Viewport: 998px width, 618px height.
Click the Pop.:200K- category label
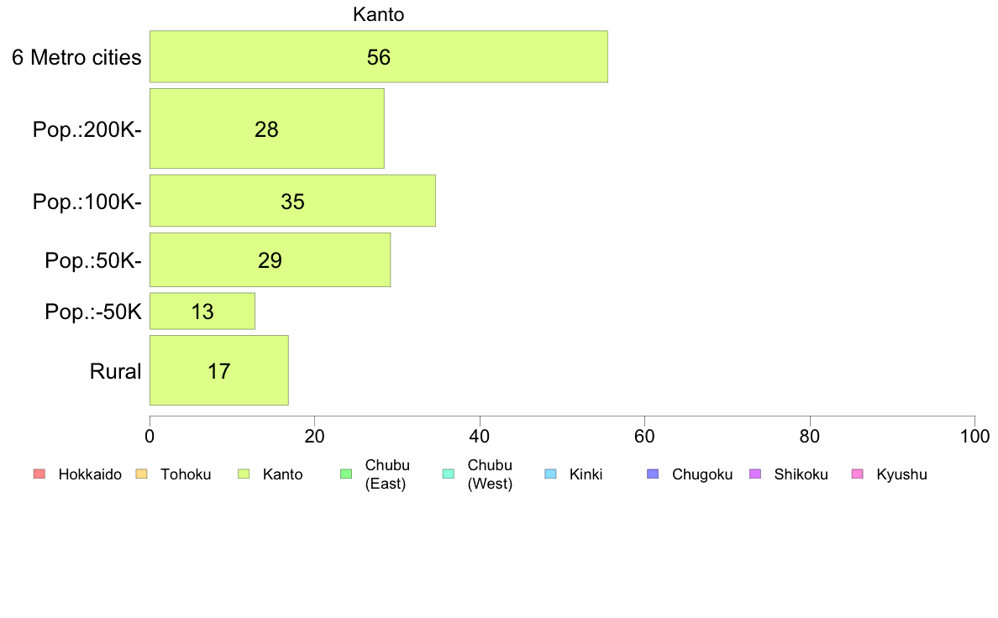click(87, 129)
